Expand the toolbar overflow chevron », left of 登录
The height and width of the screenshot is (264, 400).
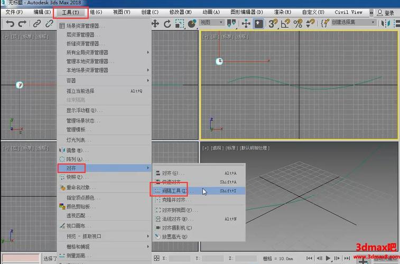pyautogui.click(x=371, y=12)
